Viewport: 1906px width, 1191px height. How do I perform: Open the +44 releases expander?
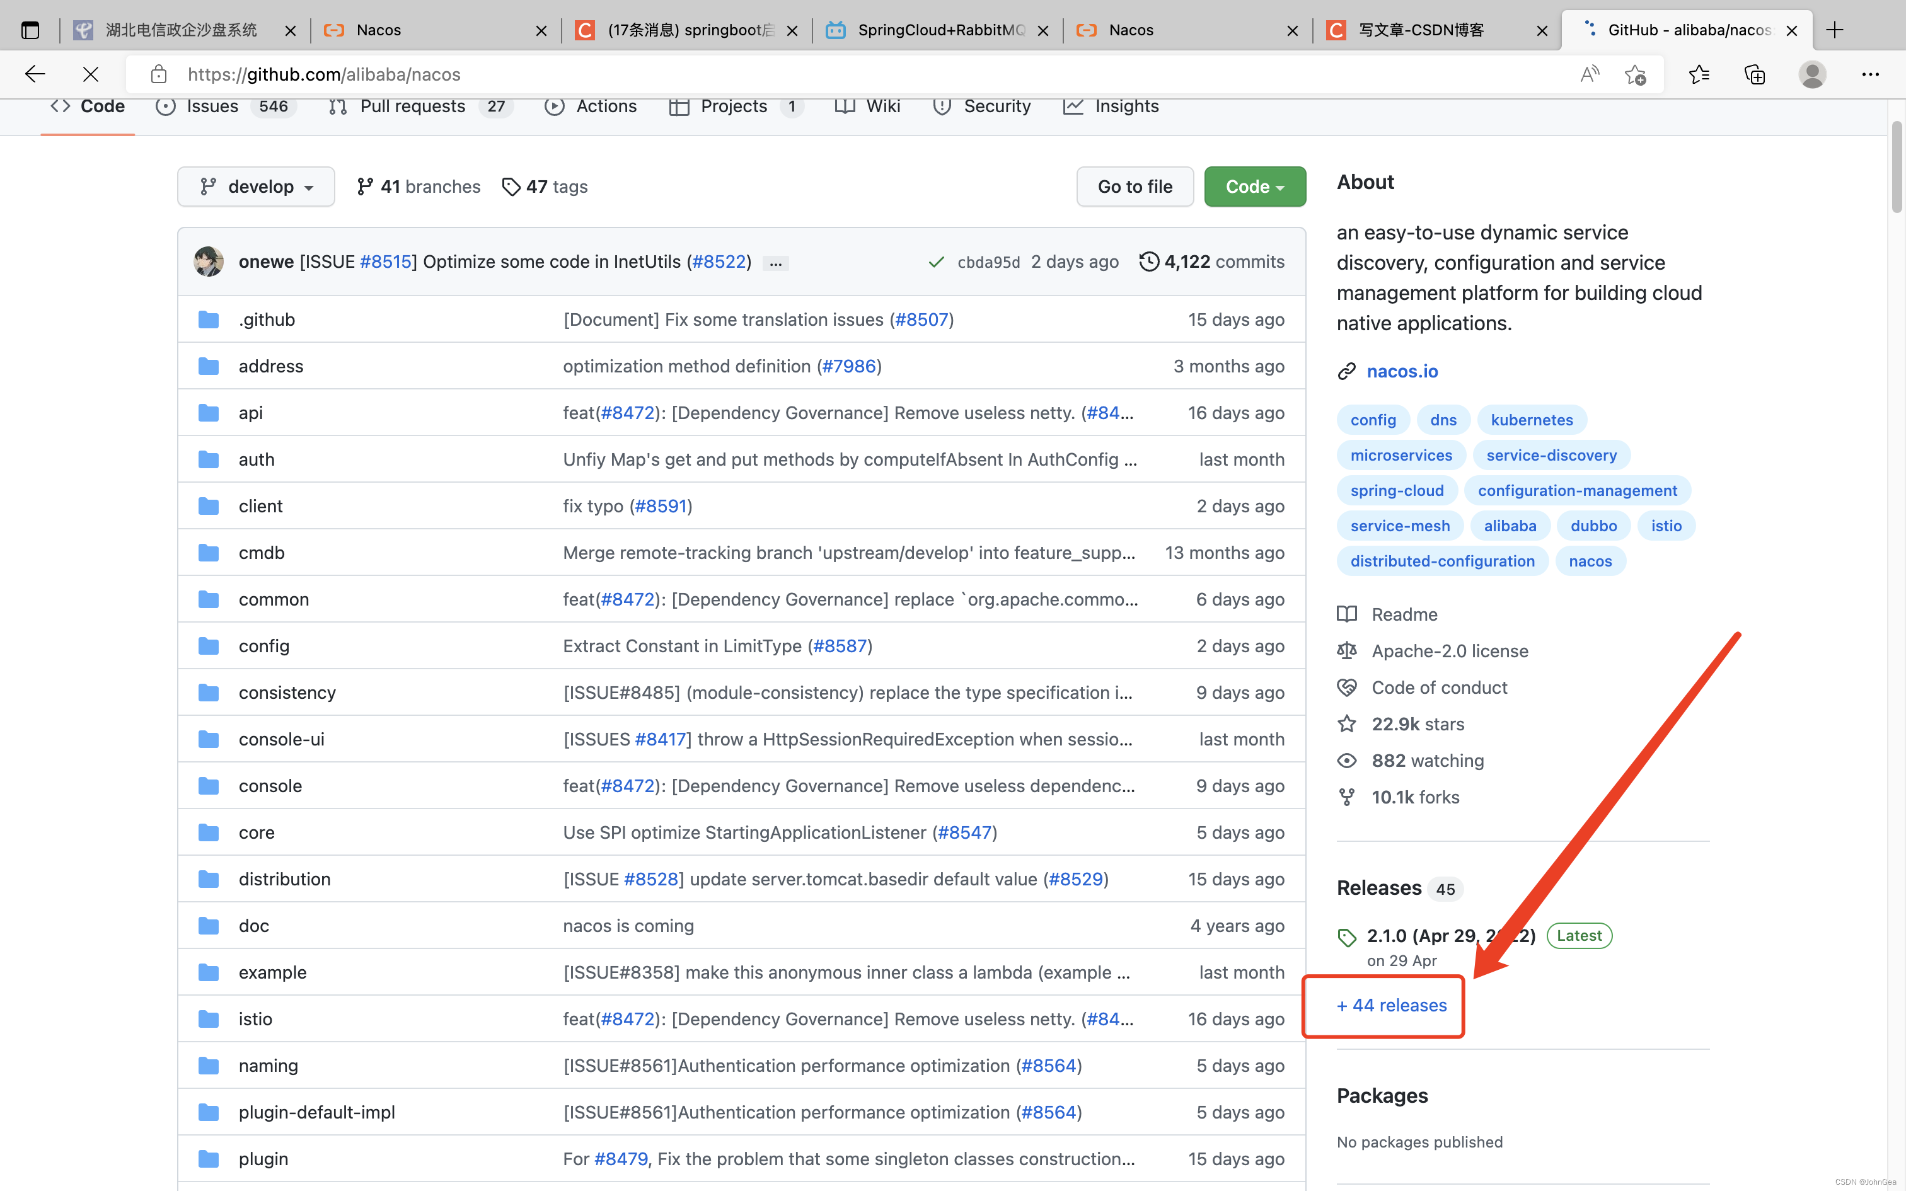(1390, 1004)
